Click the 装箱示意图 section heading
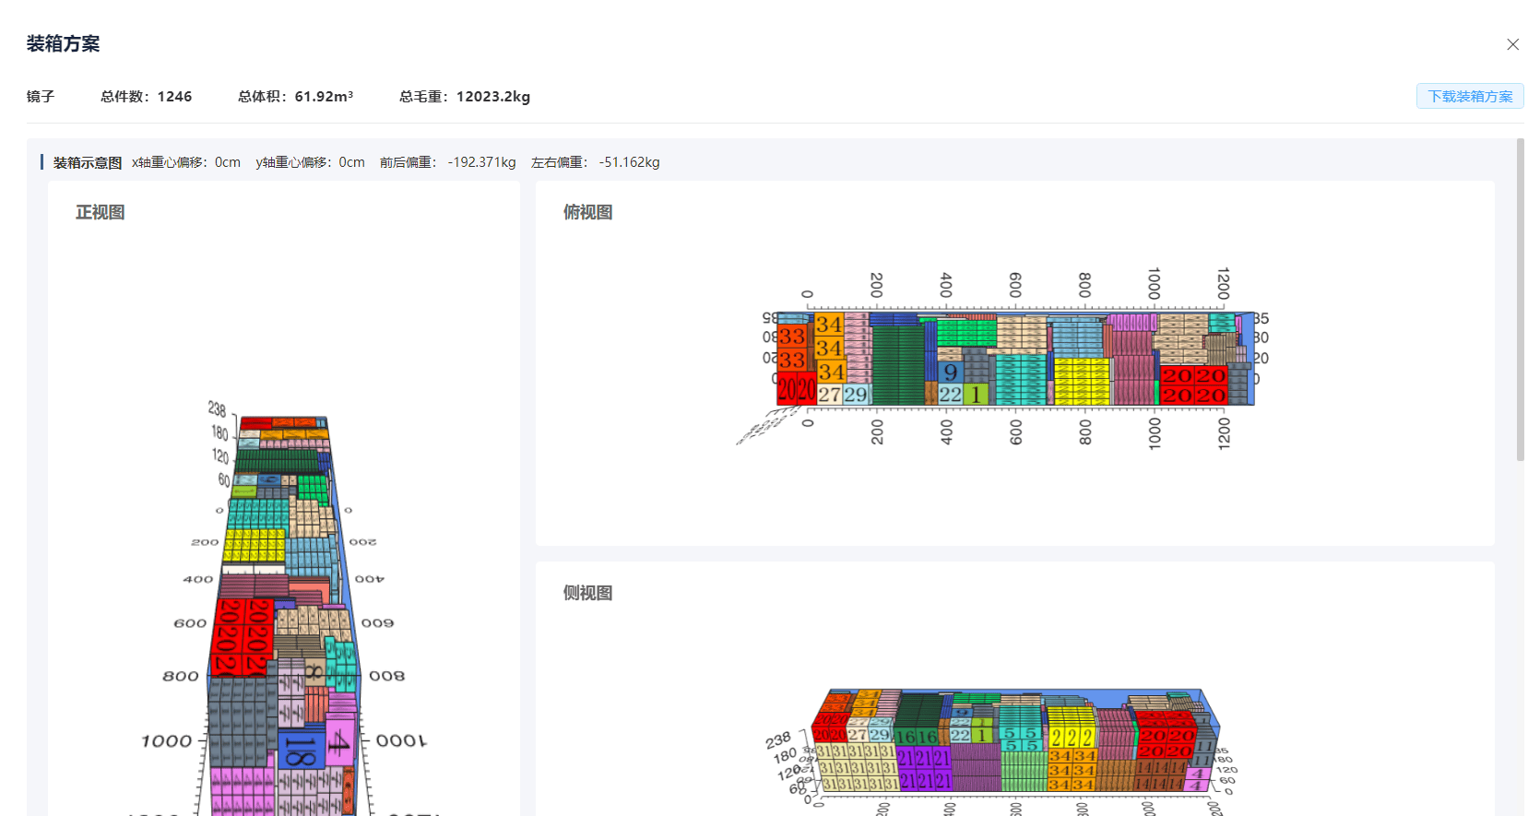The image size is (1528, 816). tap(87, 162)
